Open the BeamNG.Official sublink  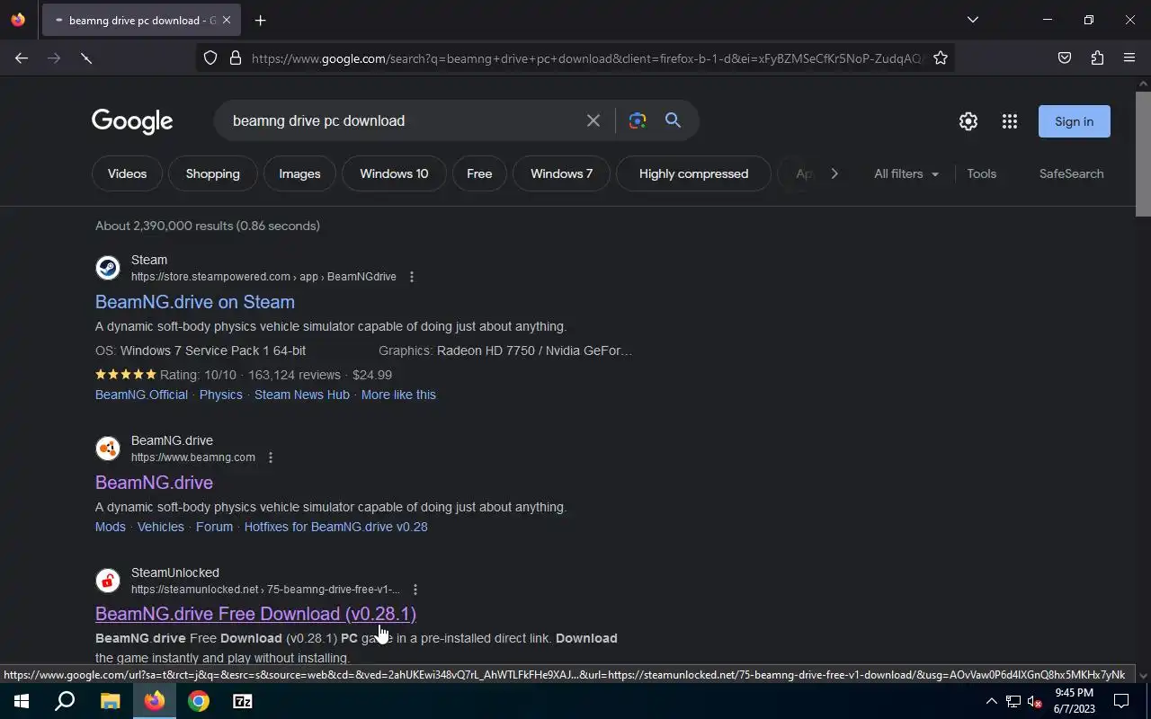click(x=141, y=395)
